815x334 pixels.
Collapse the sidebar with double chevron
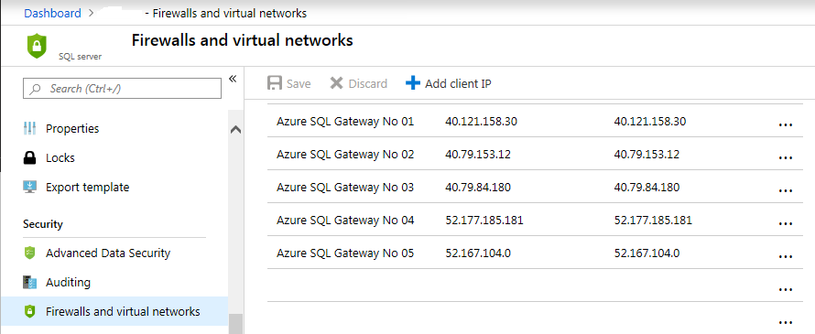[233, 79]
